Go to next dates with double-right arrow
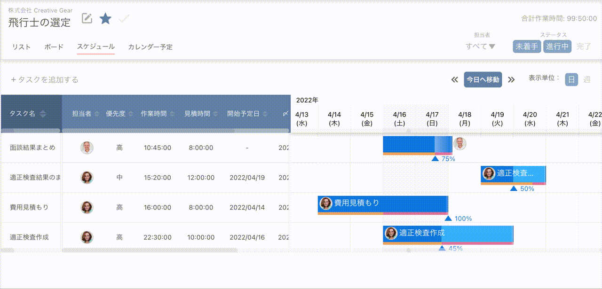This screenshot has width=602, height=289. click(x=511, y=79)
